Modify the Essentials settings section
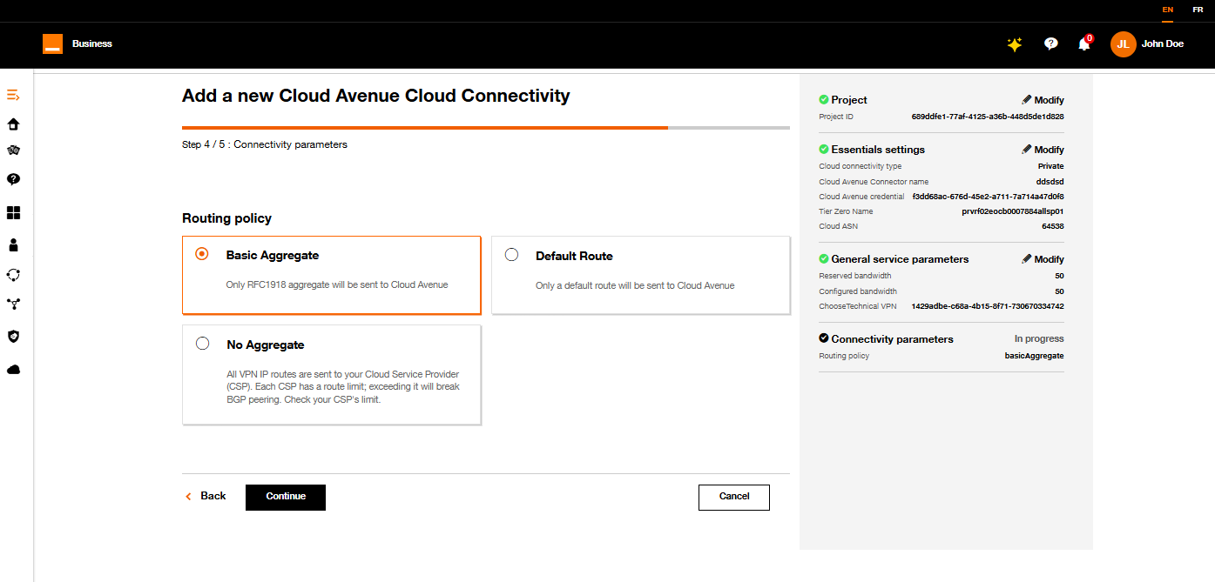This screenshot has height=582, width=1215. [x=1043, y=150]
